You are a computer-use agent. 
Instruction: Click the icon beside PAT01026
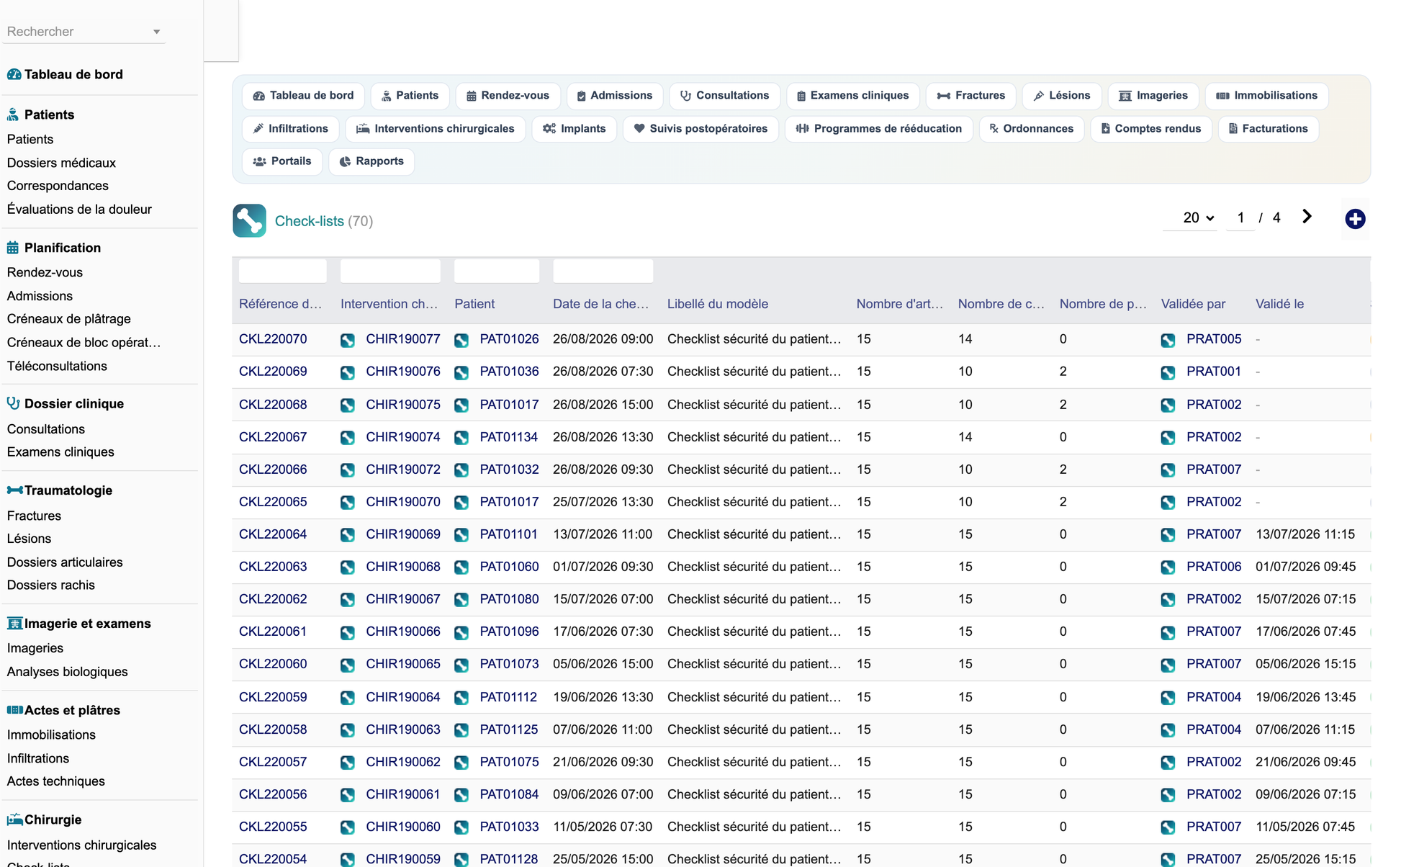(x=461, y=340)
